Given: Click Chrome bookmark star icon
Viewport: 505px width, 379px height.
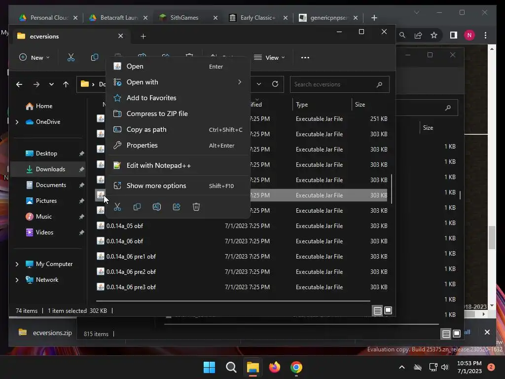Looking at the screenshot, I should tap(434, 35).
